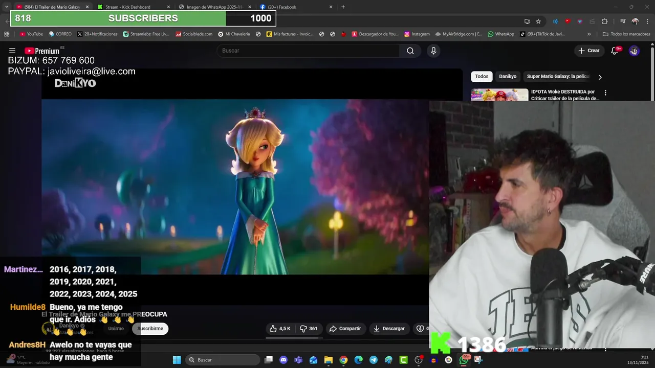
Task: Select the Todos filter chip
Action: tap(482, 76)
